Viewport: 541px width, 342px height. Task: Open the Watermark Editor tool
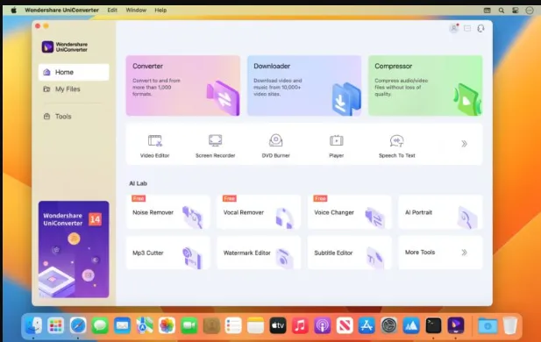click(x=259, y=253)
